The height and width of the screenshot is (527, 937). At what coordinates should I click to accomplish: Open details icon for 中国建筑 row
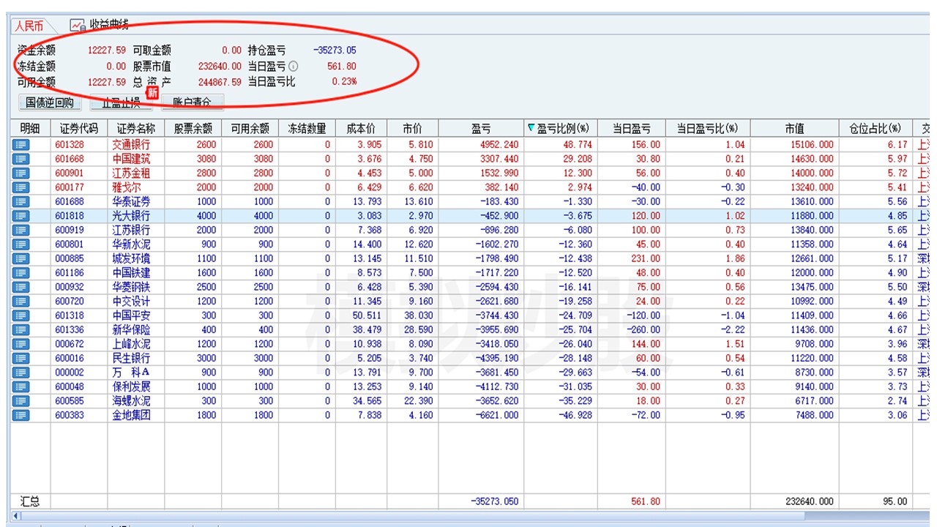20,159
